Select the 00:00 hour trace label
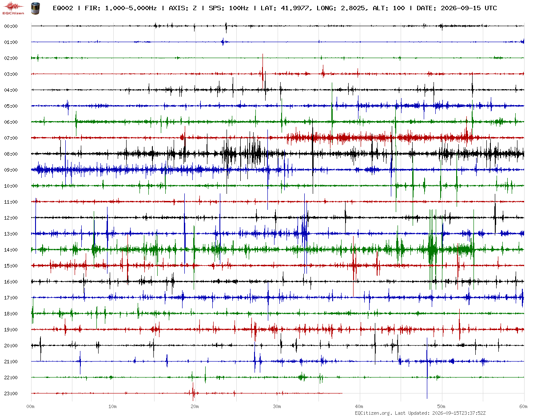The width and height of the screenshot is (533, 417). pyautogui.click(x=11, y=26)
